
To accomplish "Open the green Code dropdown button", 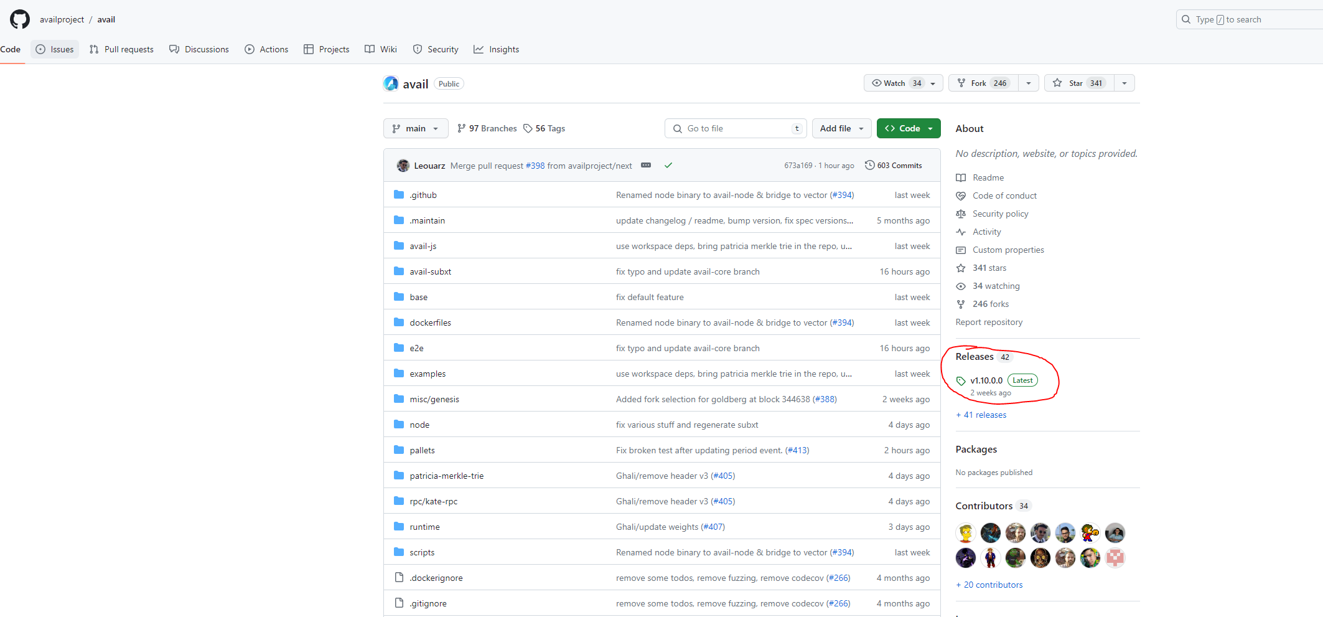I will point(909,128).
